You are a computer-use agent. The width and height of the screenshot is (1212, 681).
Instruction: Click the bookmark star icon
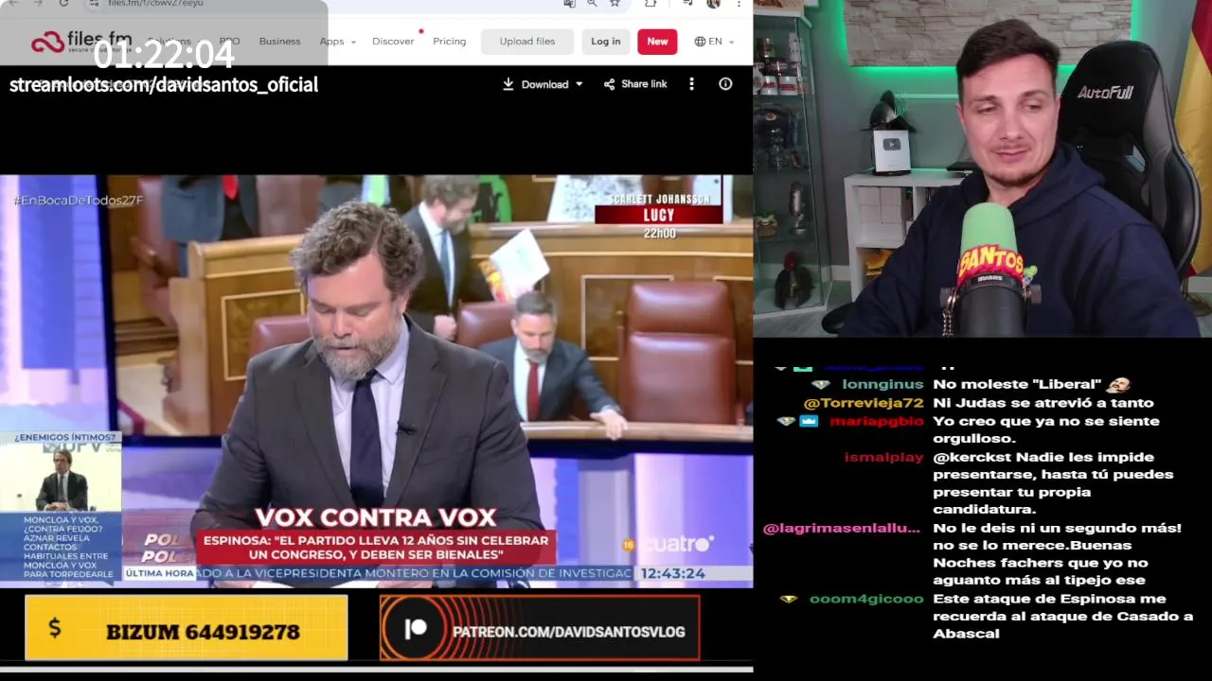[615, 3]
